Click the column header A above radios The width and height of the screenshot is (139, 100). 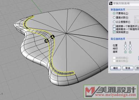125,42
